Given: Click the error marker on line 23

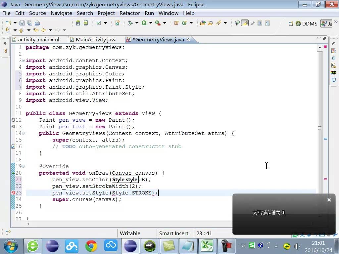Looking at the screenshot, I should coord(13,193).
